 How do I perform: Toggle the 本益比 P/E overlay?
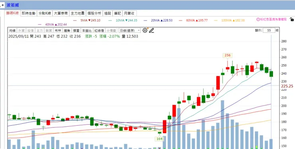(87, 30)
